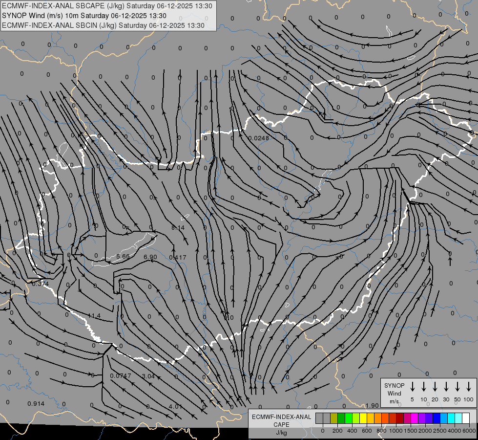Click 'ECMWF-INDEX-ANAL' label in color legend
This screenshot has height=440, width=478.
[x=281, y=417]
